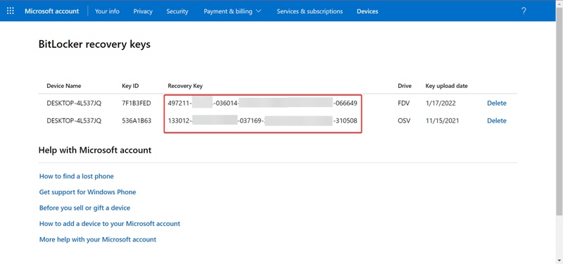The image size is (563, 264).
Task: Click the Help with Microsoft account heading
Action: tap(95, 150)
